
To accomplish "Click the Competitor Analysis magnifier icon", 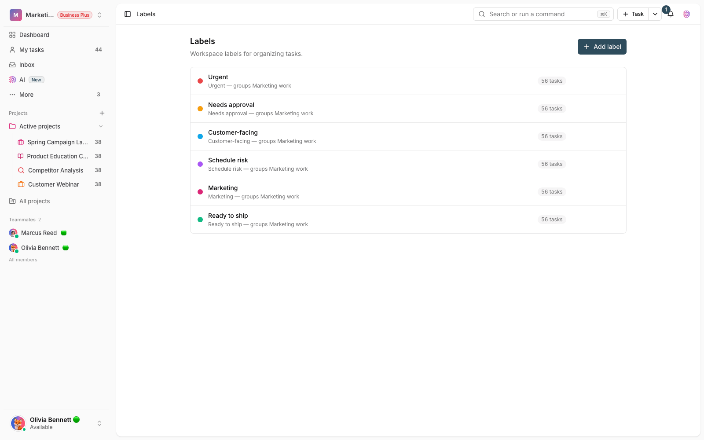I will click(x=21, y=170).
